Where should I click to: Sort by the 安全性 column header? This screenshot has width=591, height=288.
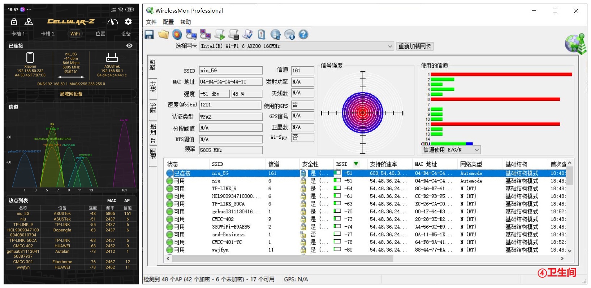[316, 164]
